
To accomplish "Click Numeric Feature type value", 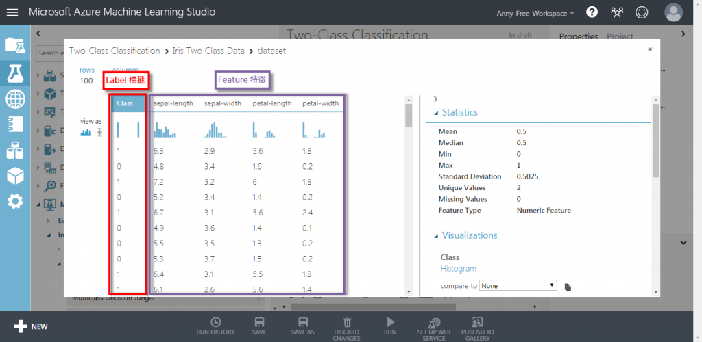I will point(544,210).
